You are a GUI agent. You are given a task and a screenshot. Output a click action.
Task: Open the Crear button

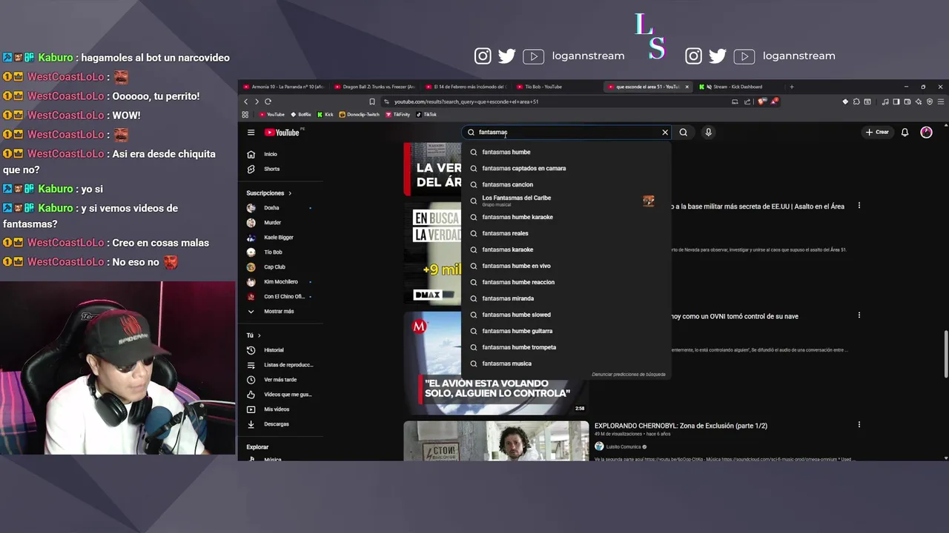point(877,133)
